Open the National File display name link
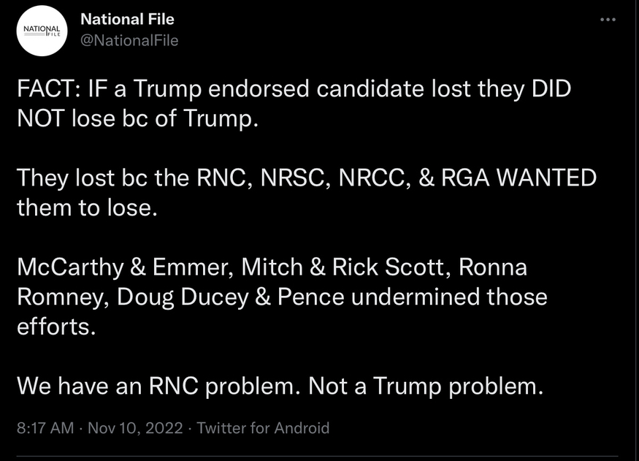 [127, 19]
